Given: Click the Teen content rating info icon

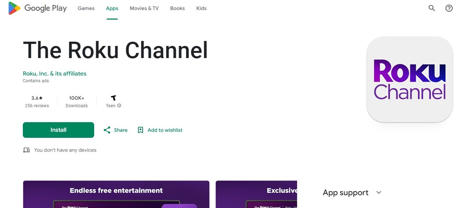Looking at the screenshot, I should point(118,105).
